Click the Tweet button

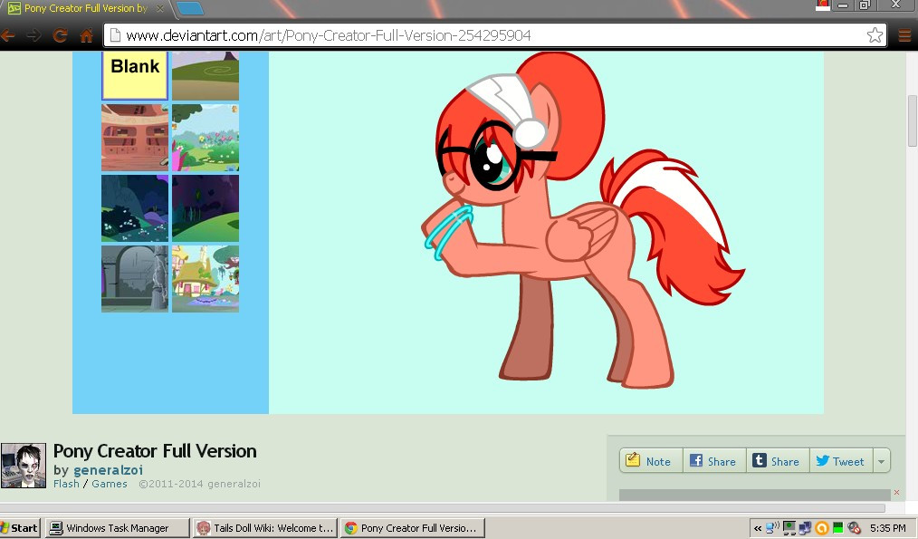point(841,461)
